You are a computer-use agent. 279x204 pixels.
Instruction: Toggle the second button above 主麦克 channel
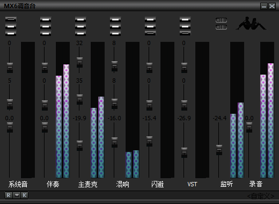[80, 26]
